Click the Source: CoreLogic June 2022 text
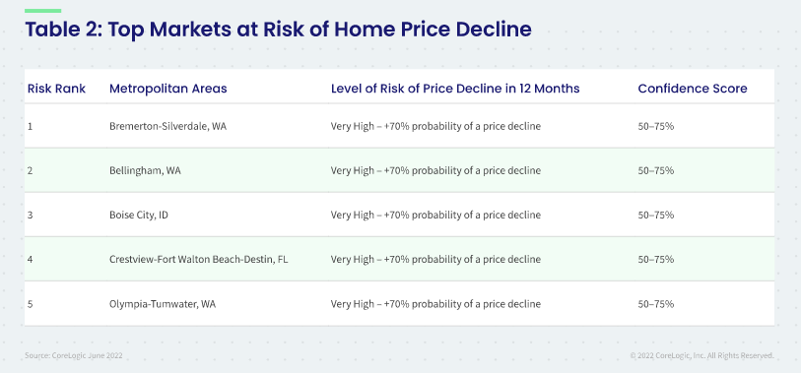Image resolution: width=801 pixels, height=373 pixels. coord(74,355)
